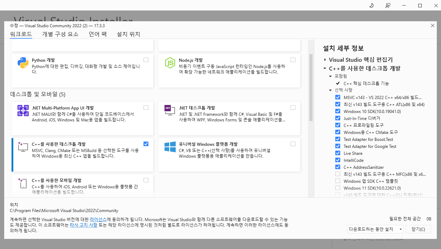Open the 타사 고지 사항 link
The image size is (441, 249).
coord(84,225)
